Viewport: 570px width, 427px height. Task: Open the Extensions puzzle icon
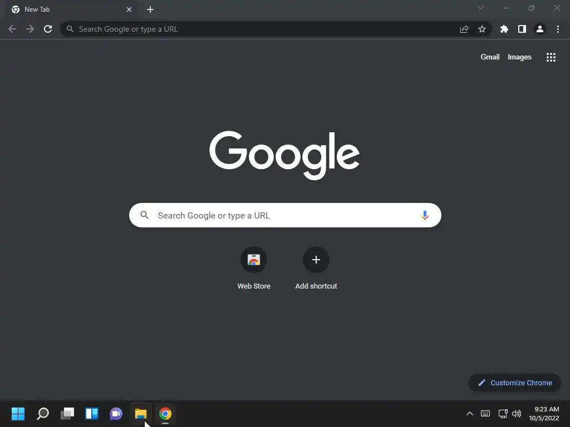click(x=504, y=29)
